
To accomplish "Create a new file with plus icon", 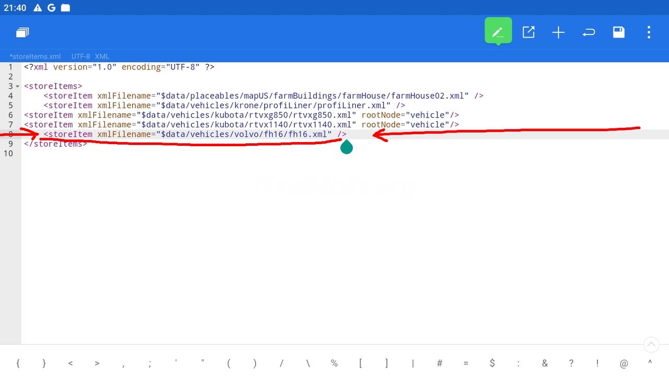I will 558,32.
